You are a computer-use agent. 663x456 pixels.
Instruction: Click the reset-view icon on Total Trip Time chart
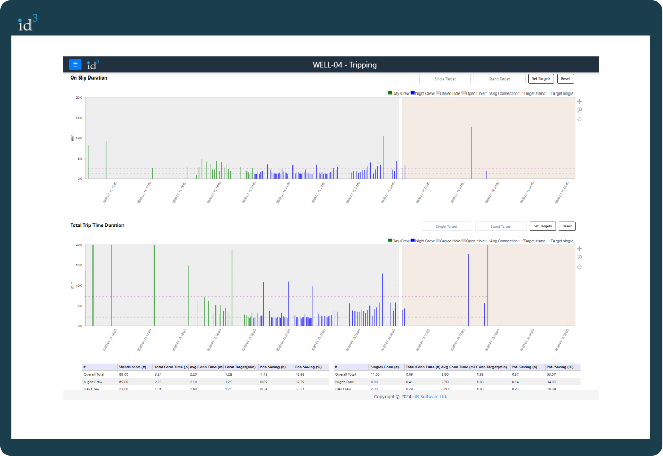(579, 266)
